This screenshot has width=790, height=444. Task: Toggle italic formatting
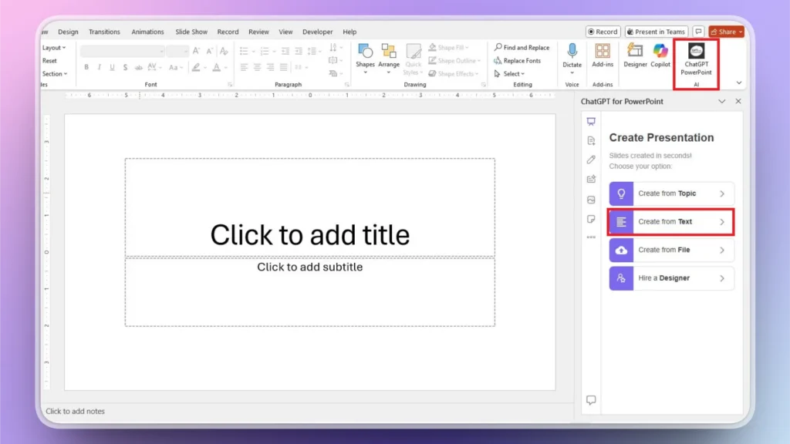pyautogui.click(x=100, y=66)
